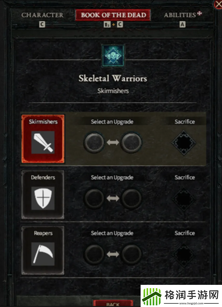
Task: Open the Book of the Dead tab
Action: coord(113,15)
